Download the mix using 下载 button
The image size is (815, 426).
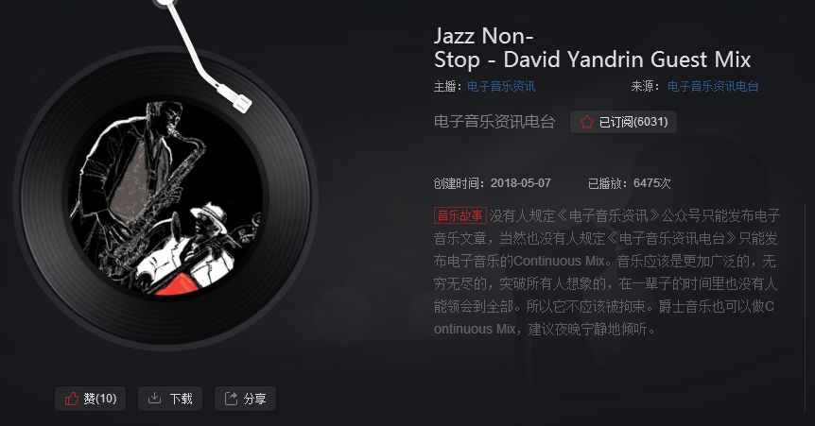pyautogui.click(x=170, y=399)
